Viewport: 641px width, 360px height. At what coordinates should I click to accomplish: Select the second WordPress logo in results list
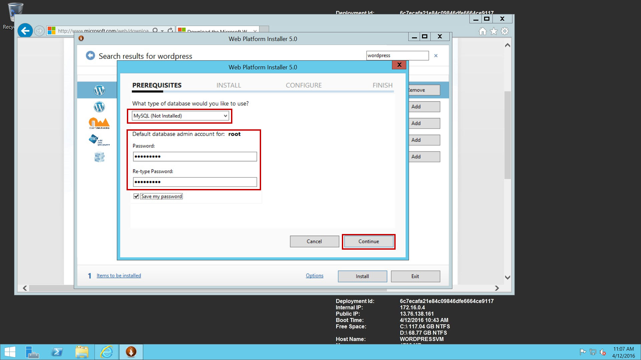pos(99,107)
